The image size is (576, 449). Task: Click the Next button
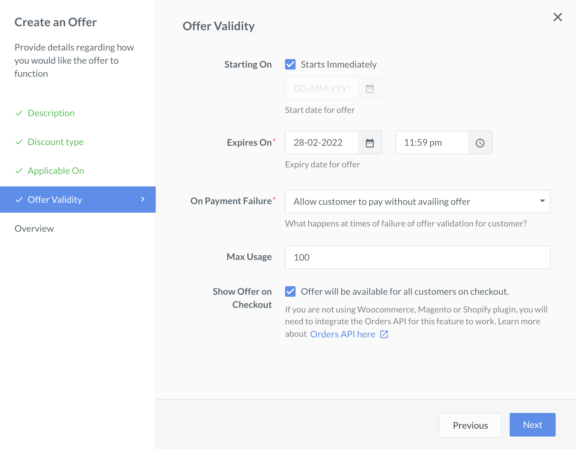point(533,425)
